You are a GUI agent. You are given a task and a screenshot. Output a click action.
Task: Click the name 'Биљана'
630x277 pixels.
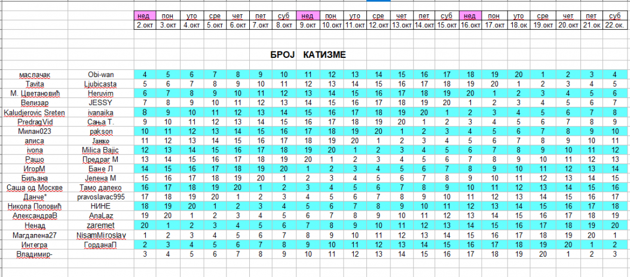point(33,177)
